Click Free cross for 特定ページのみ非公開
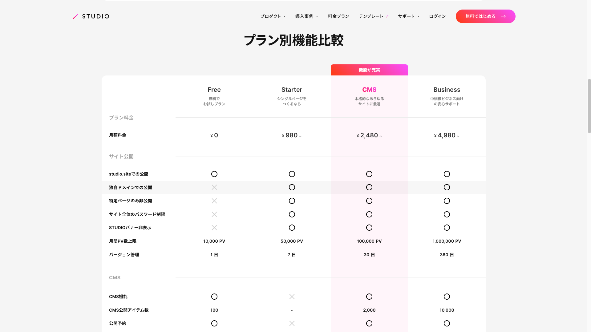 click(x=214, y=201)
